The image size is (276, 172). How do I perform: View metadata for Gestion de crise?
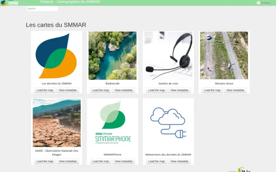[179, 90]
